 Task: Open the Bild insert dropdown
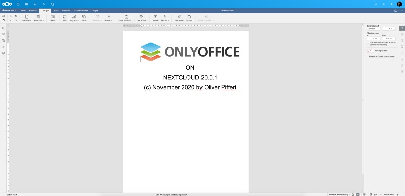tap(65, 18)
